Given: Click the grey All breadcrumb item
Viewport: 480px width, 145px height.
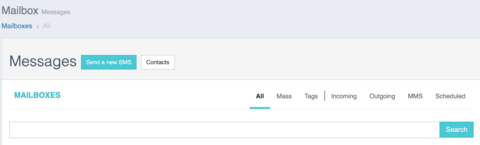Looking at the screenshot, I should [46, 26].
